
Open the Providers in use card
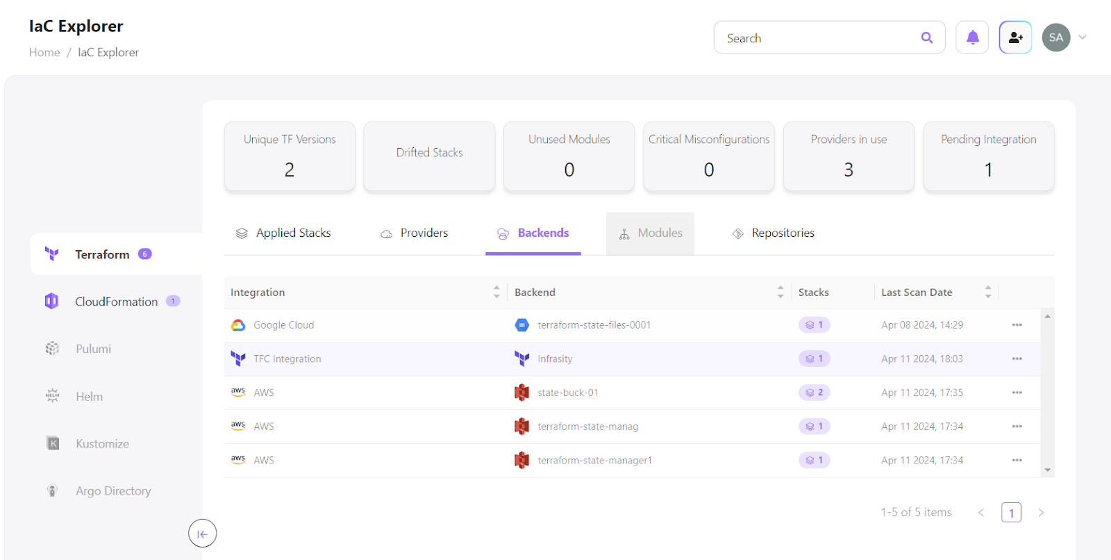pyautogui.click(x=849, y=156)
